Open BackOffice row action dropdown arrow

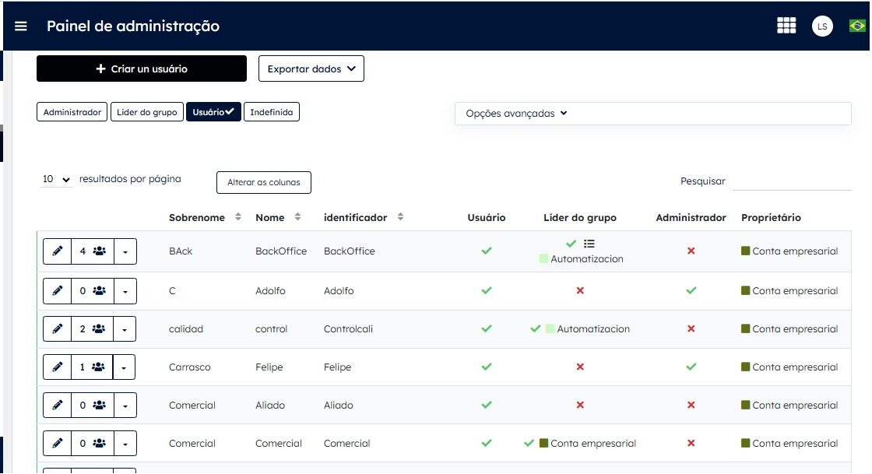(125, 251)
